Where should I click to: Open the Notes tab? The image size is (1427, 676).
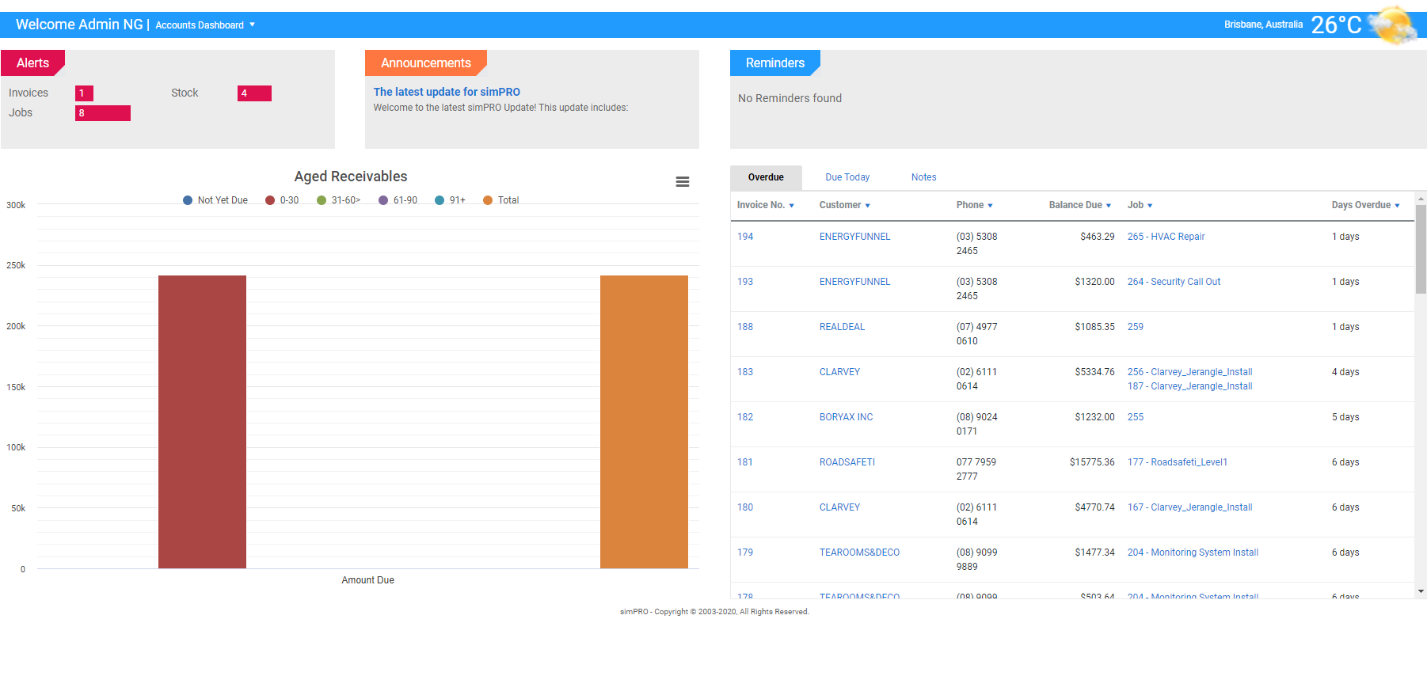(x=923, y=177)
